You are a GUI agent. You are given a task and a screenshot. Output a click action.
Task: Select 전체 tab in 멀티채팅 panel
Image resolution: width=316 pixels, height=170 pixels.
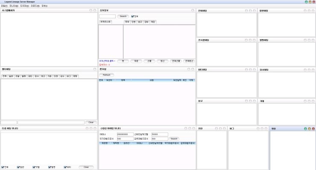tap(4, 76)
